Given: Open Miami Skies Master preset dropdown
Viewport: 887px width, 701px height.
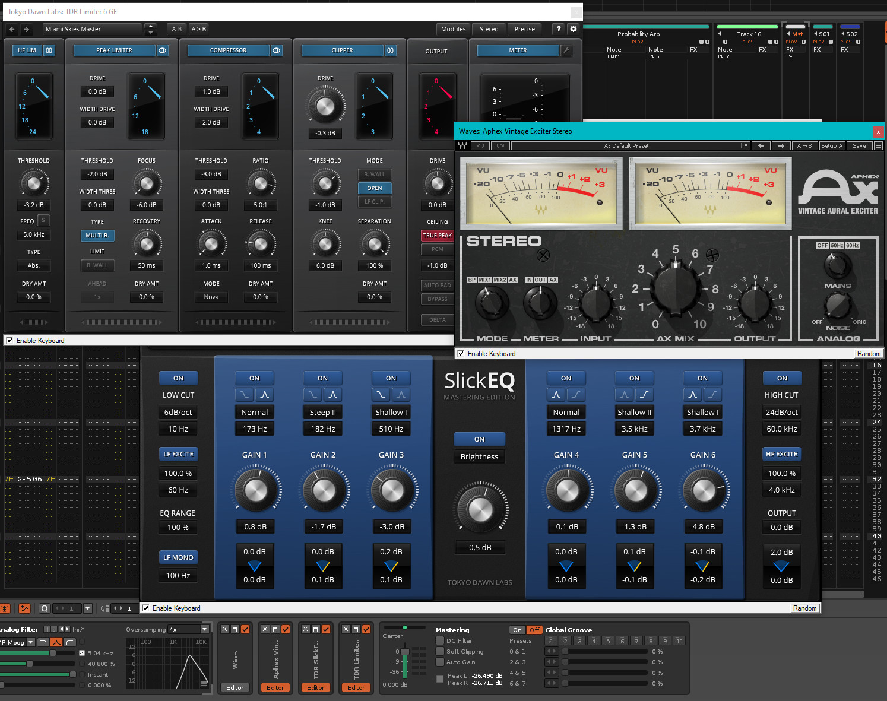Looking at the screenshot, I should coord(92,29).
